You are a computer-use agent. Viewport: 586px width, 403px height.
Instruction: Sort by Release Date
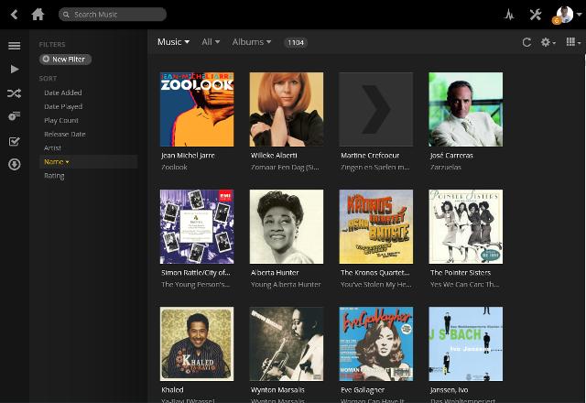(65, 135)
